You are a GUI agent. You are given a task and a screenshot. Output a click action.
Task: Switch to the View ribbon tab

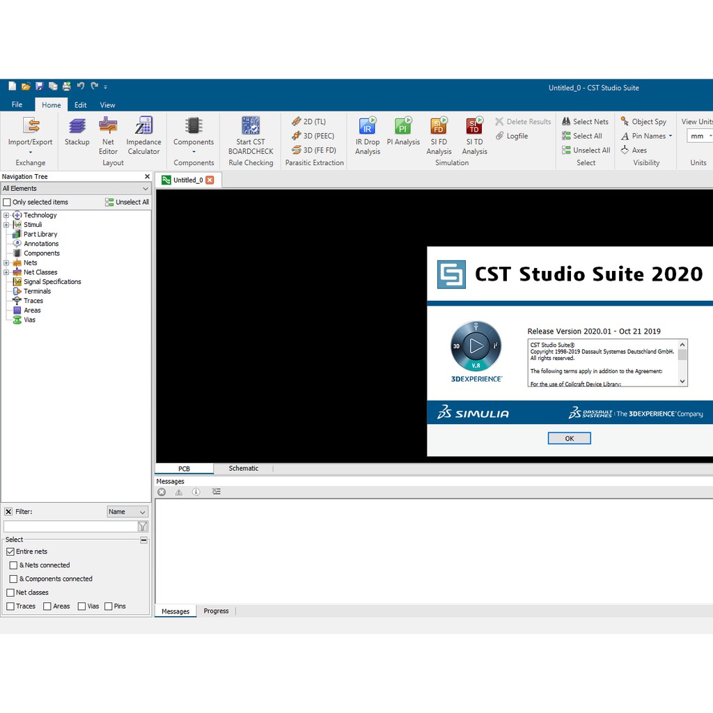click(x=107, y=104)
